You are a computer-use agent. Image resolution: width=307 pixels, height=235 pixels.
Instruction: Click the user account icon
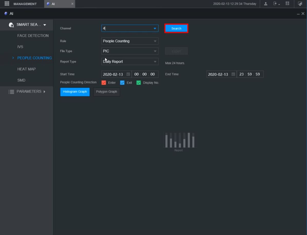(266, 4)
